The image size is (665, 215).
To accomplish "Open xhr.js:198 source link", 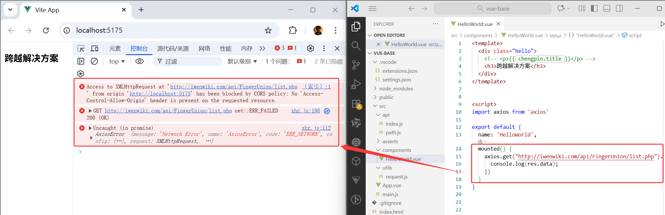I will pos(305,111).
